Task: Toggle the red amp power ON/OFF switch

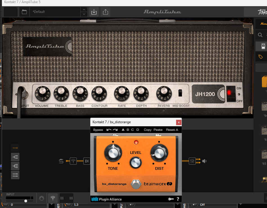Action: pyautogui.click(x=231, y=94)
